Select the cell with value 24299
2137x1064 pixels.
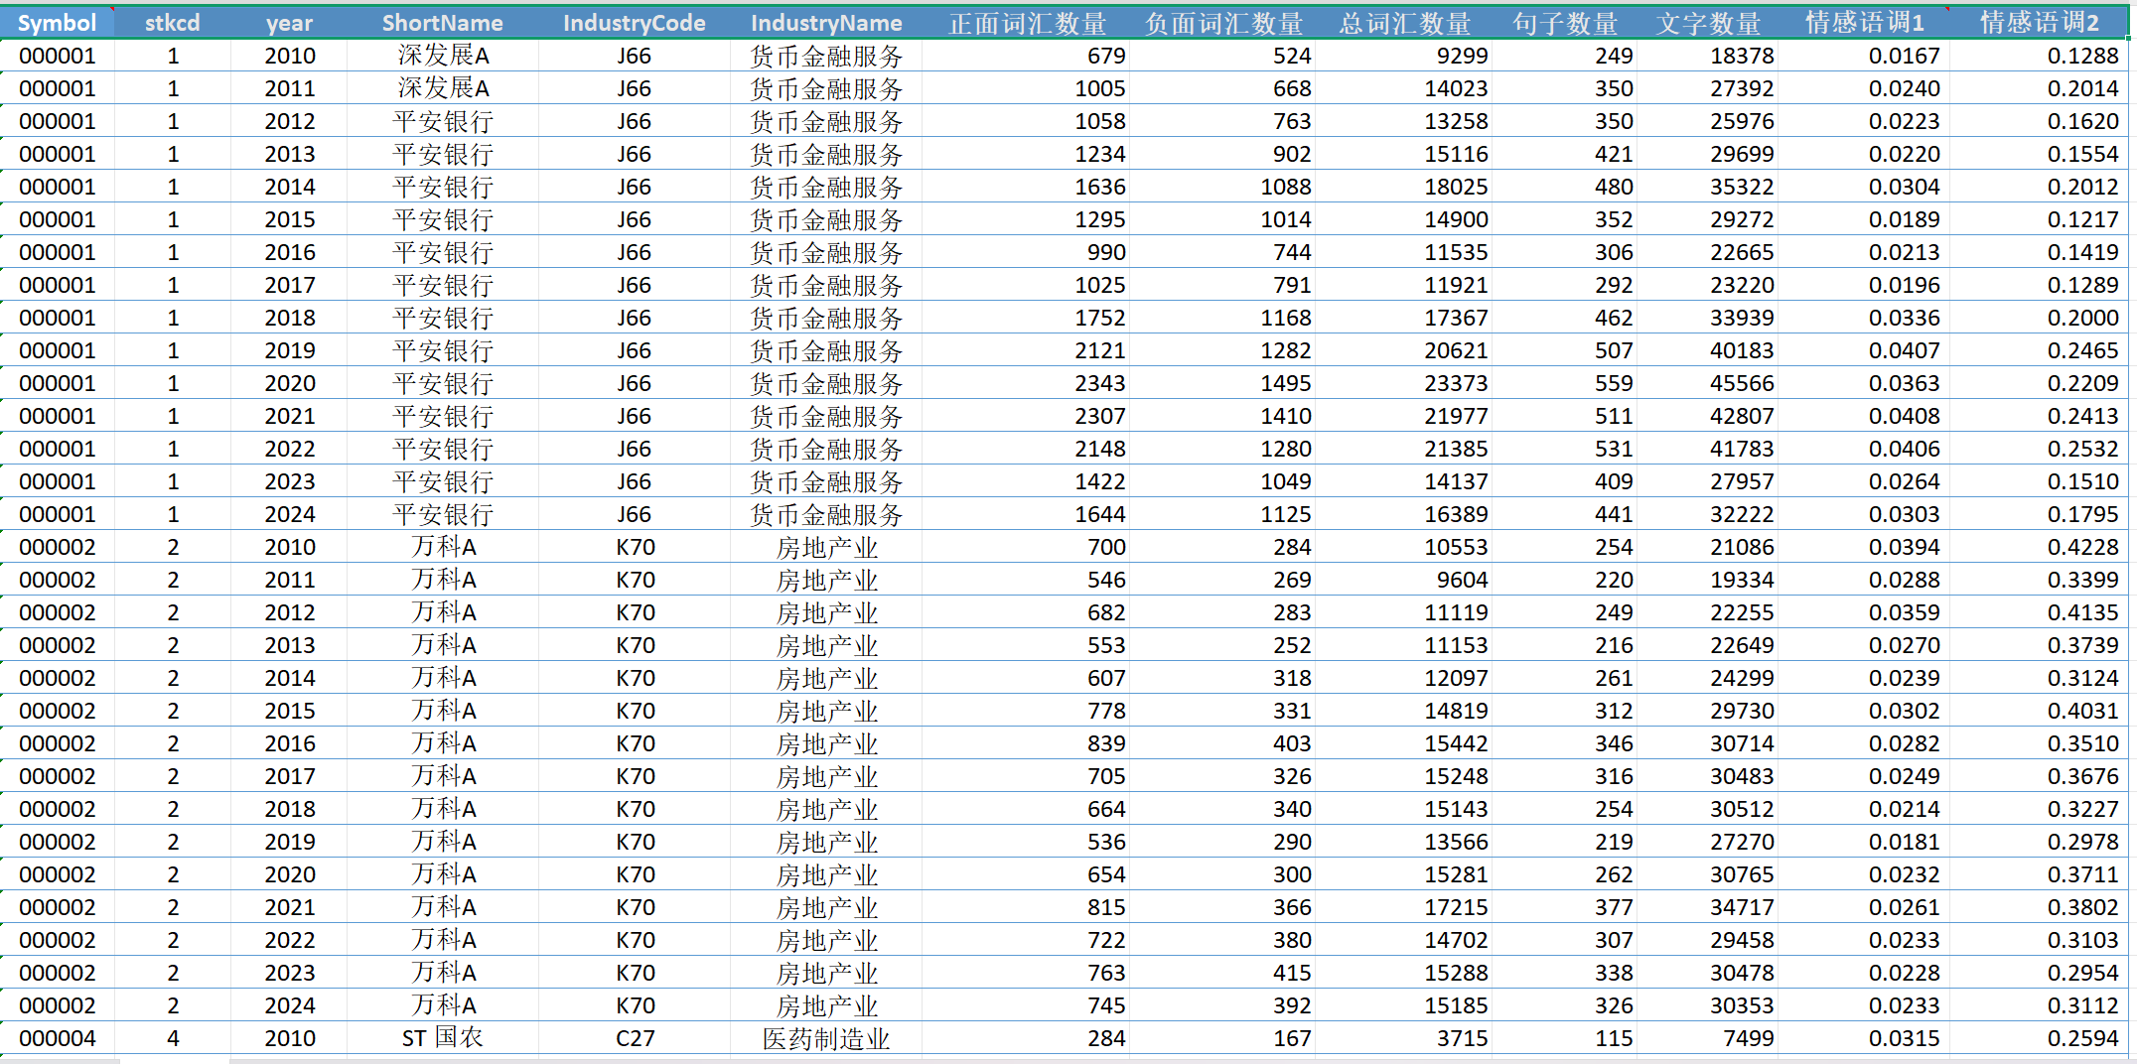[x=1708, y=678]
